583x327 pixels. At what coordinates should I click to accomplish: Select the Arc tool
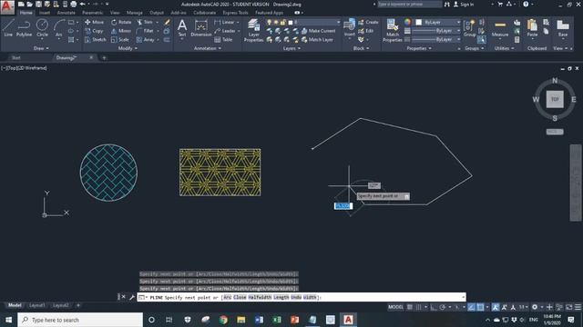point(58,28)
